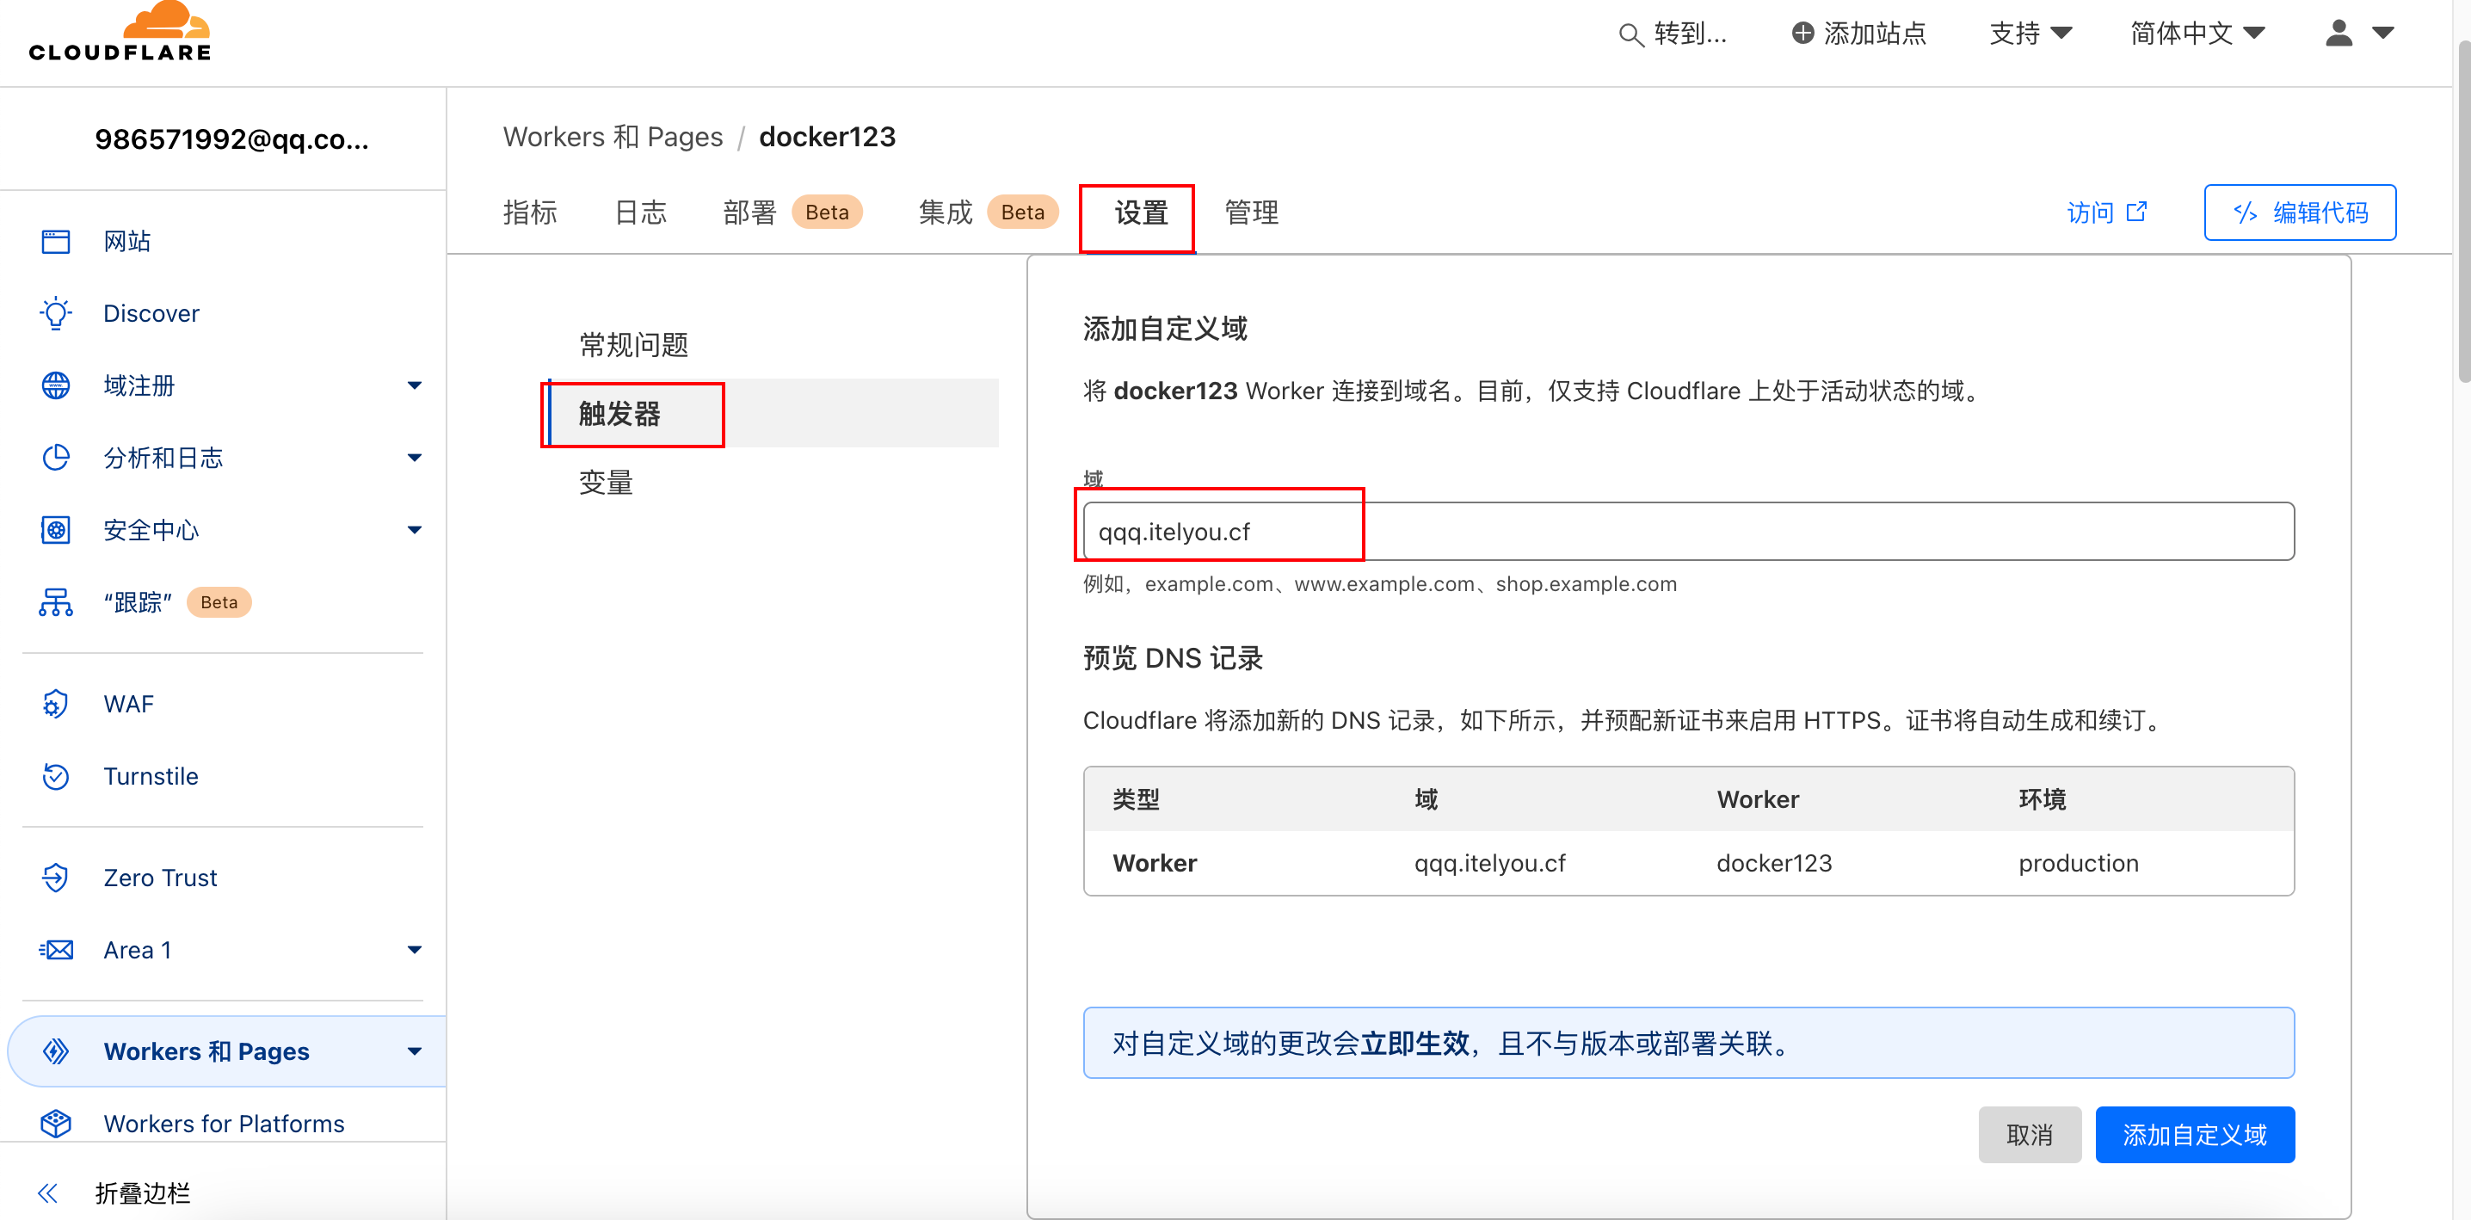Open the WAF section
Viewport: 2471px width, 1220px height.
pyautogui.click(x=128, y=703)
